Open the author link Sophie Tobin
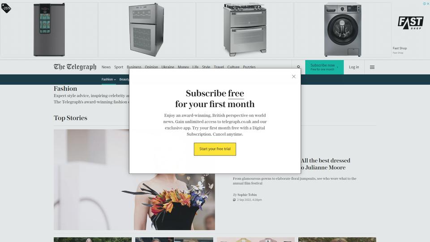 coord(247,195)
